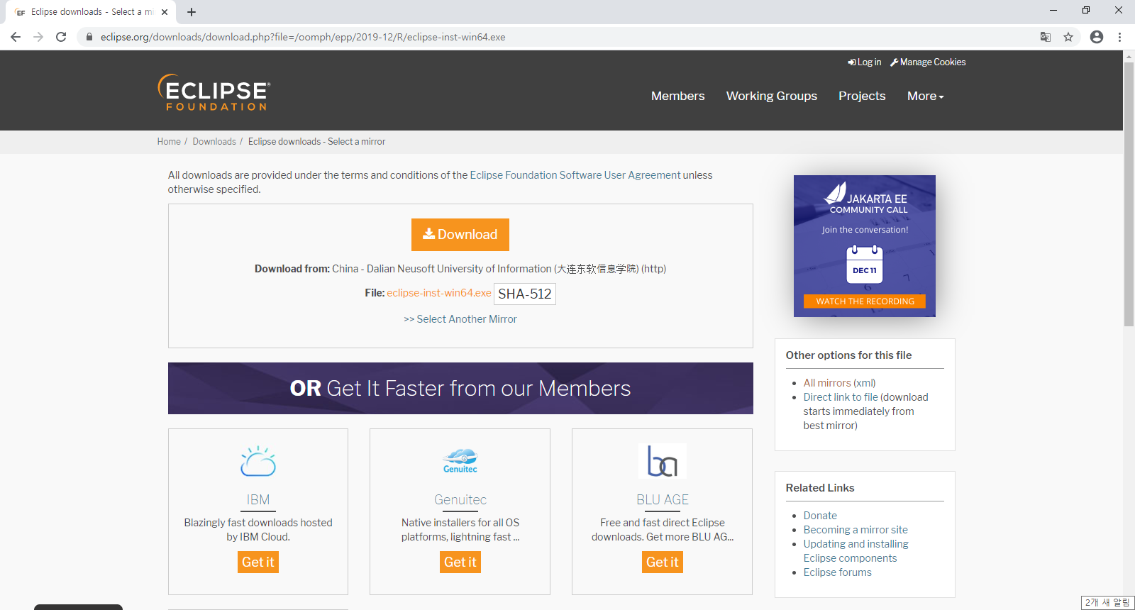Click the browser forward arrow
Image resolution: width=1135 pixels, height=610 pixels.
[x=38, y=37]
